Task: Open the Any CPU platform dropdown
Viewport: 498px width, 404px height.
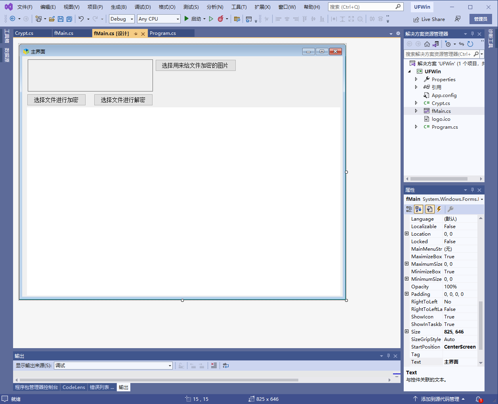Action: click(159, 19)
